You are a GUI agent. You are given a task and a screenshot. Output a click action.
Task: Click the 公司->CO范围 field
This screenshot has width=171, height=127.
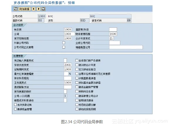tap(65, 96)
